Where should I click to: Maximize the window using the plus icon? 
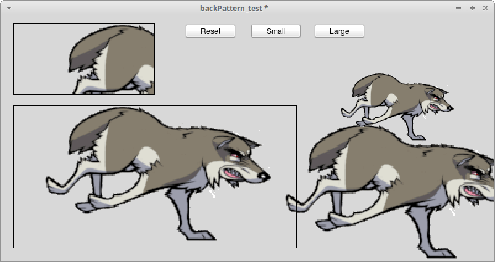(x=472, y=8)
